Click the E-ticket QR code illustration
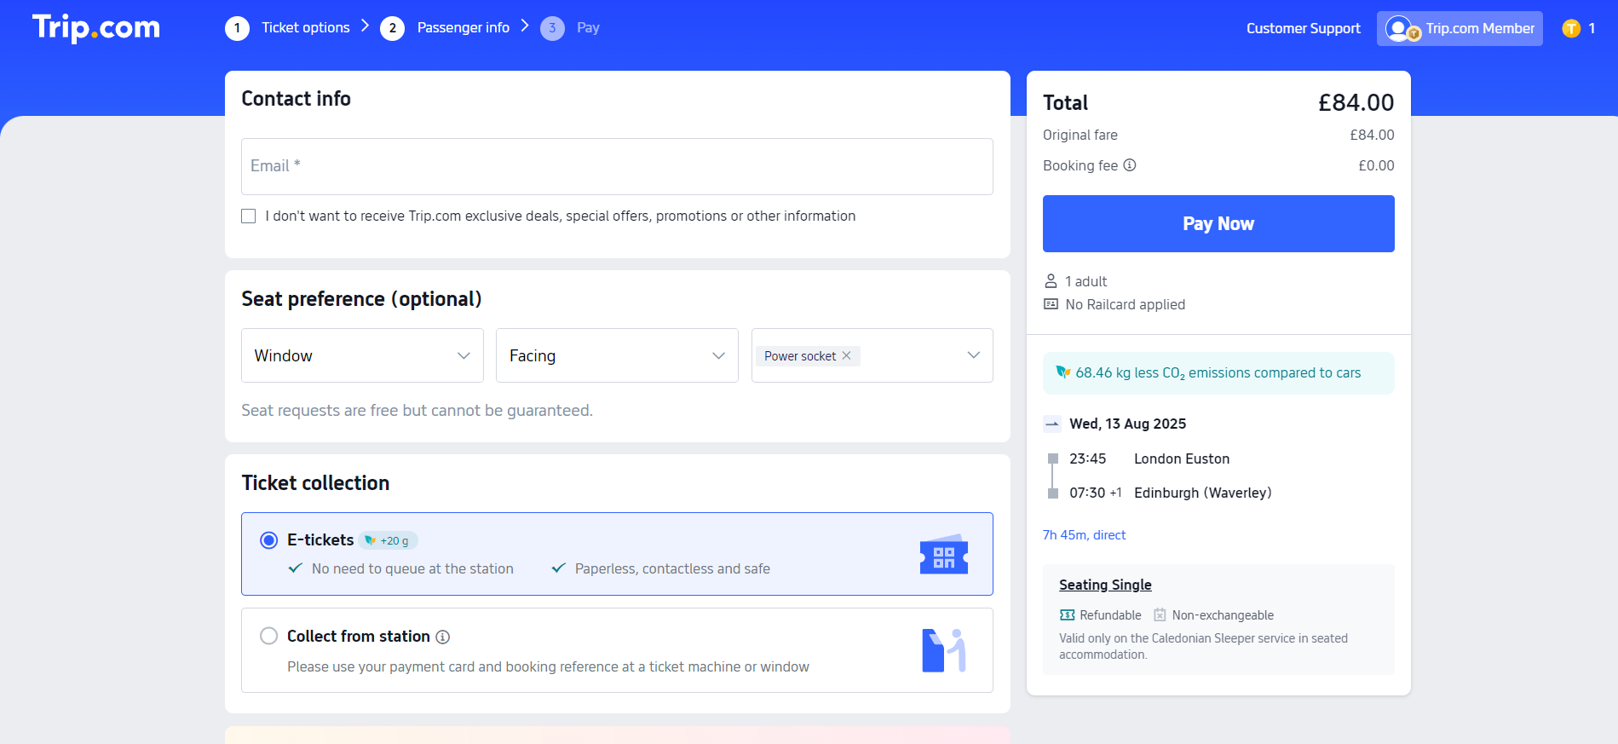The image size is (1618, 744). (944, 555)
